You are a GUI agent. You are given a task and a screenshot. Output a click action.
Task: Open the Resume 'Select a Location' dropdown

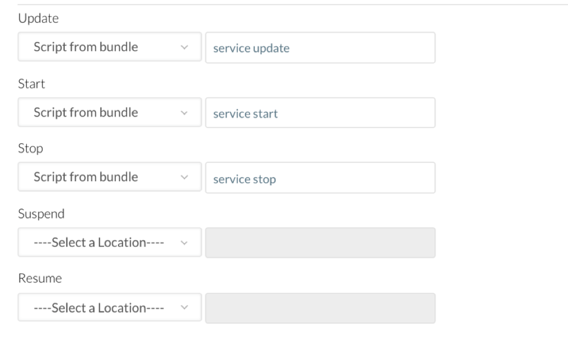110,308
